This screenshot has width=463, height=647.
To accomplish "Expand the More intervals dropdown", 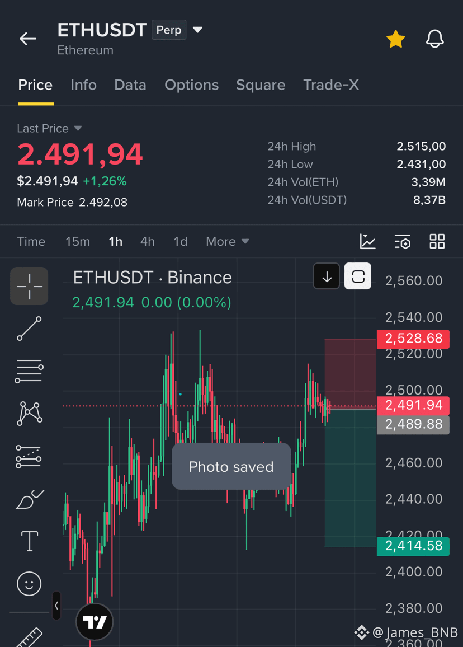I will point(228,241).
